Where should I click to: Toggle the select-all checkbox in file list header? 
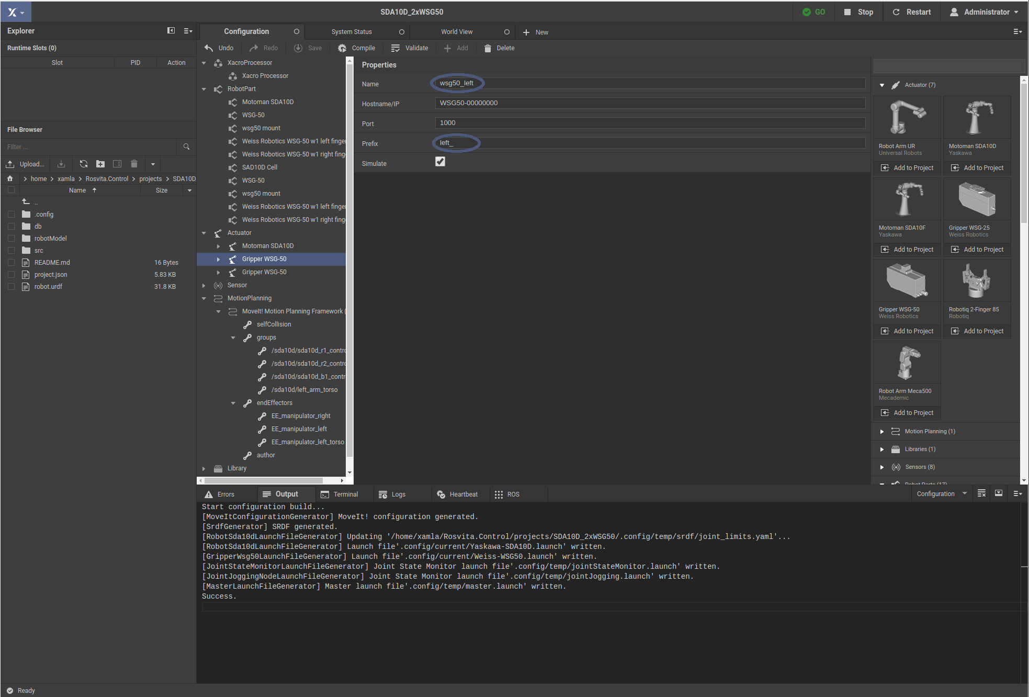pyautogui.click(x=11, y=190)
